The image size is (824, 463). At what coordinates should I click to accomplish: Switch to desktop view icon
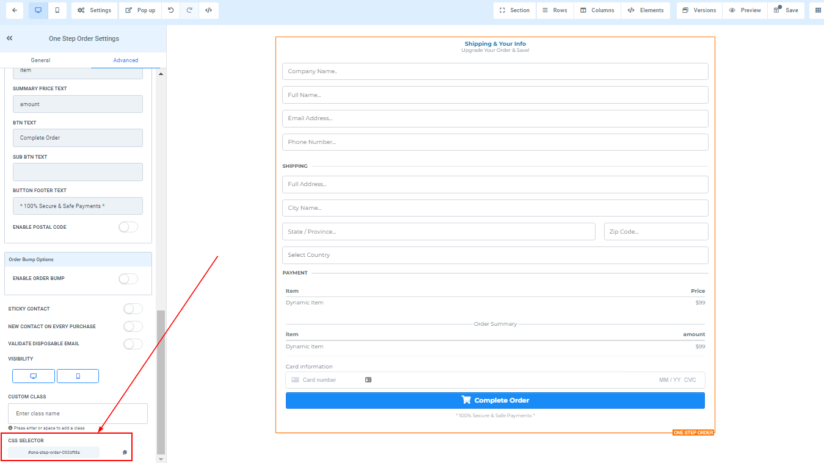pos(38,10)
